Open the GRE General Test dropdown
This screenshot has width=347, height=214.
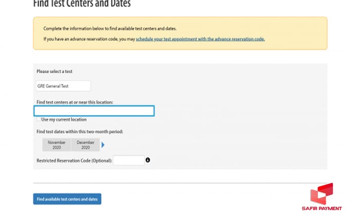click(x=63, y=86)
